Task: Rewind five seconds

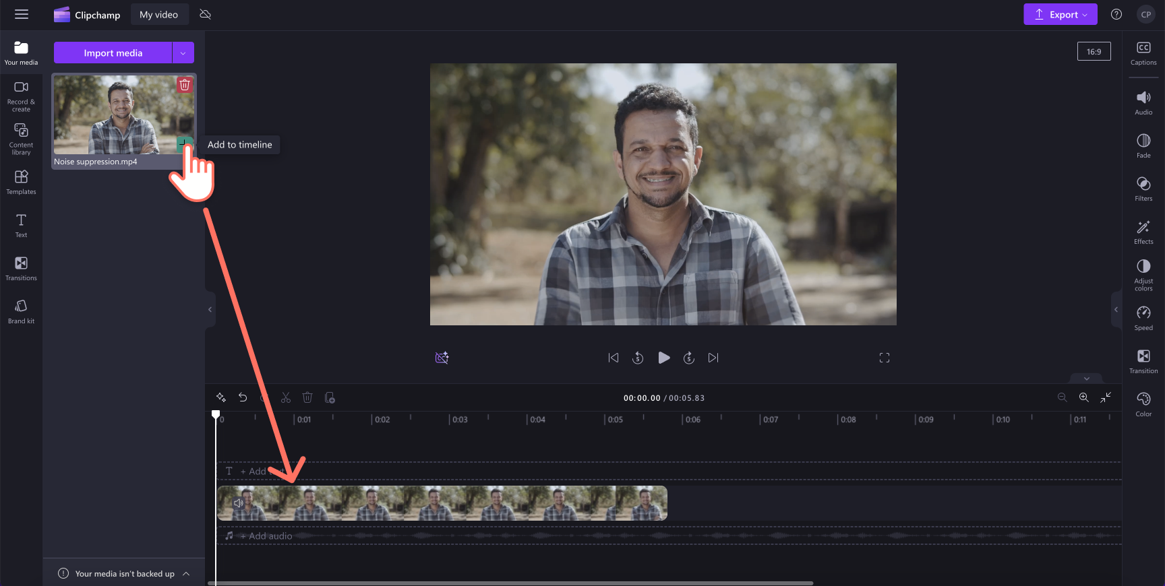Action: 638,358
